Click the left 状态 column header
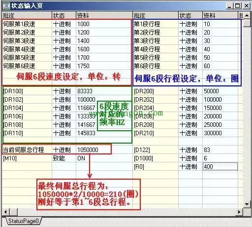 pos(64,16)
